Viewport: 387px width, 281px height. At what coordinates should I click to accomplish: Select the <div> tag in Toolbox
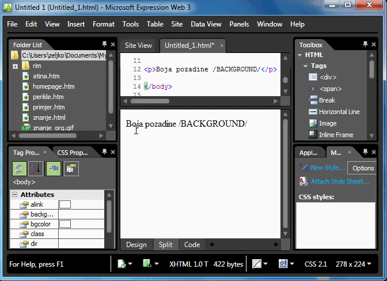pos(327,77)
